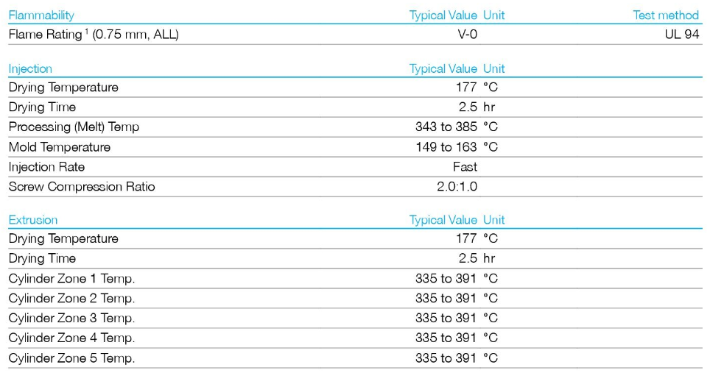Click the Mold Temperature row label
724x384 pixels.
60,147
